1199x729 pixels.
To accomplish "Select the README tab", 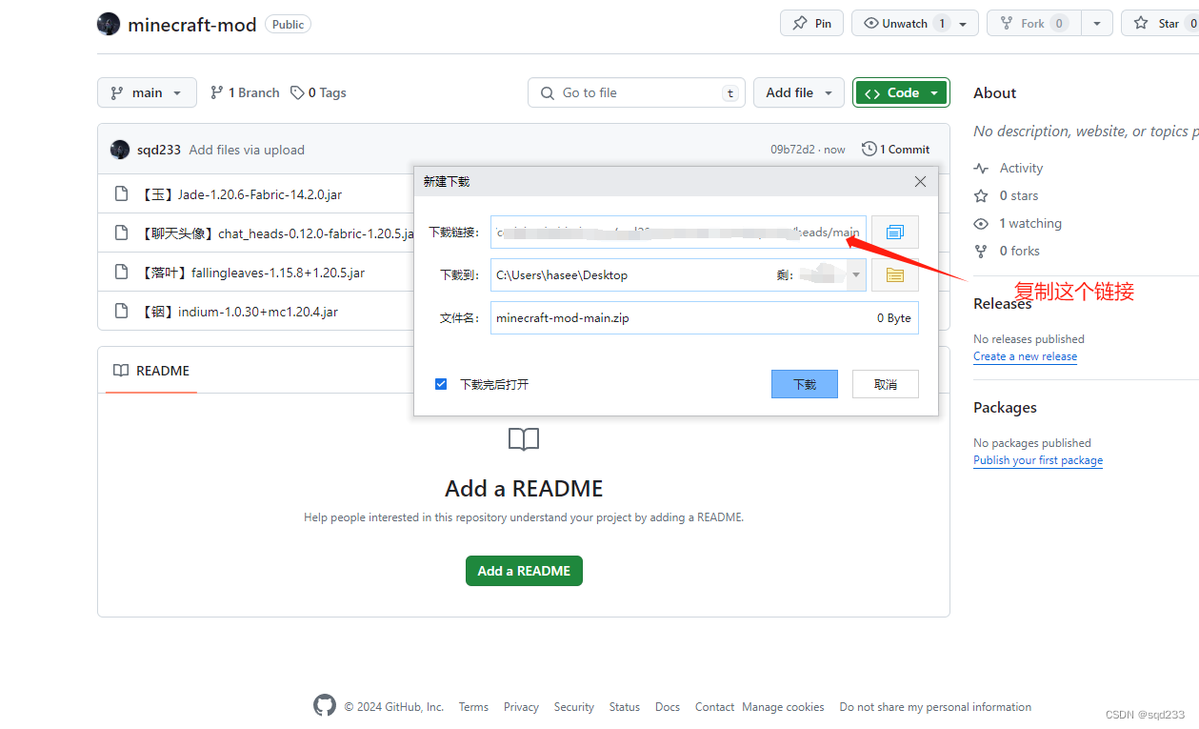I will (x=151, y=371).
